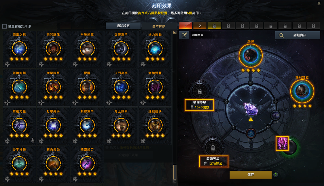
Task: Enable 僅查看通知刻印 checkbox
Action: 4,26
